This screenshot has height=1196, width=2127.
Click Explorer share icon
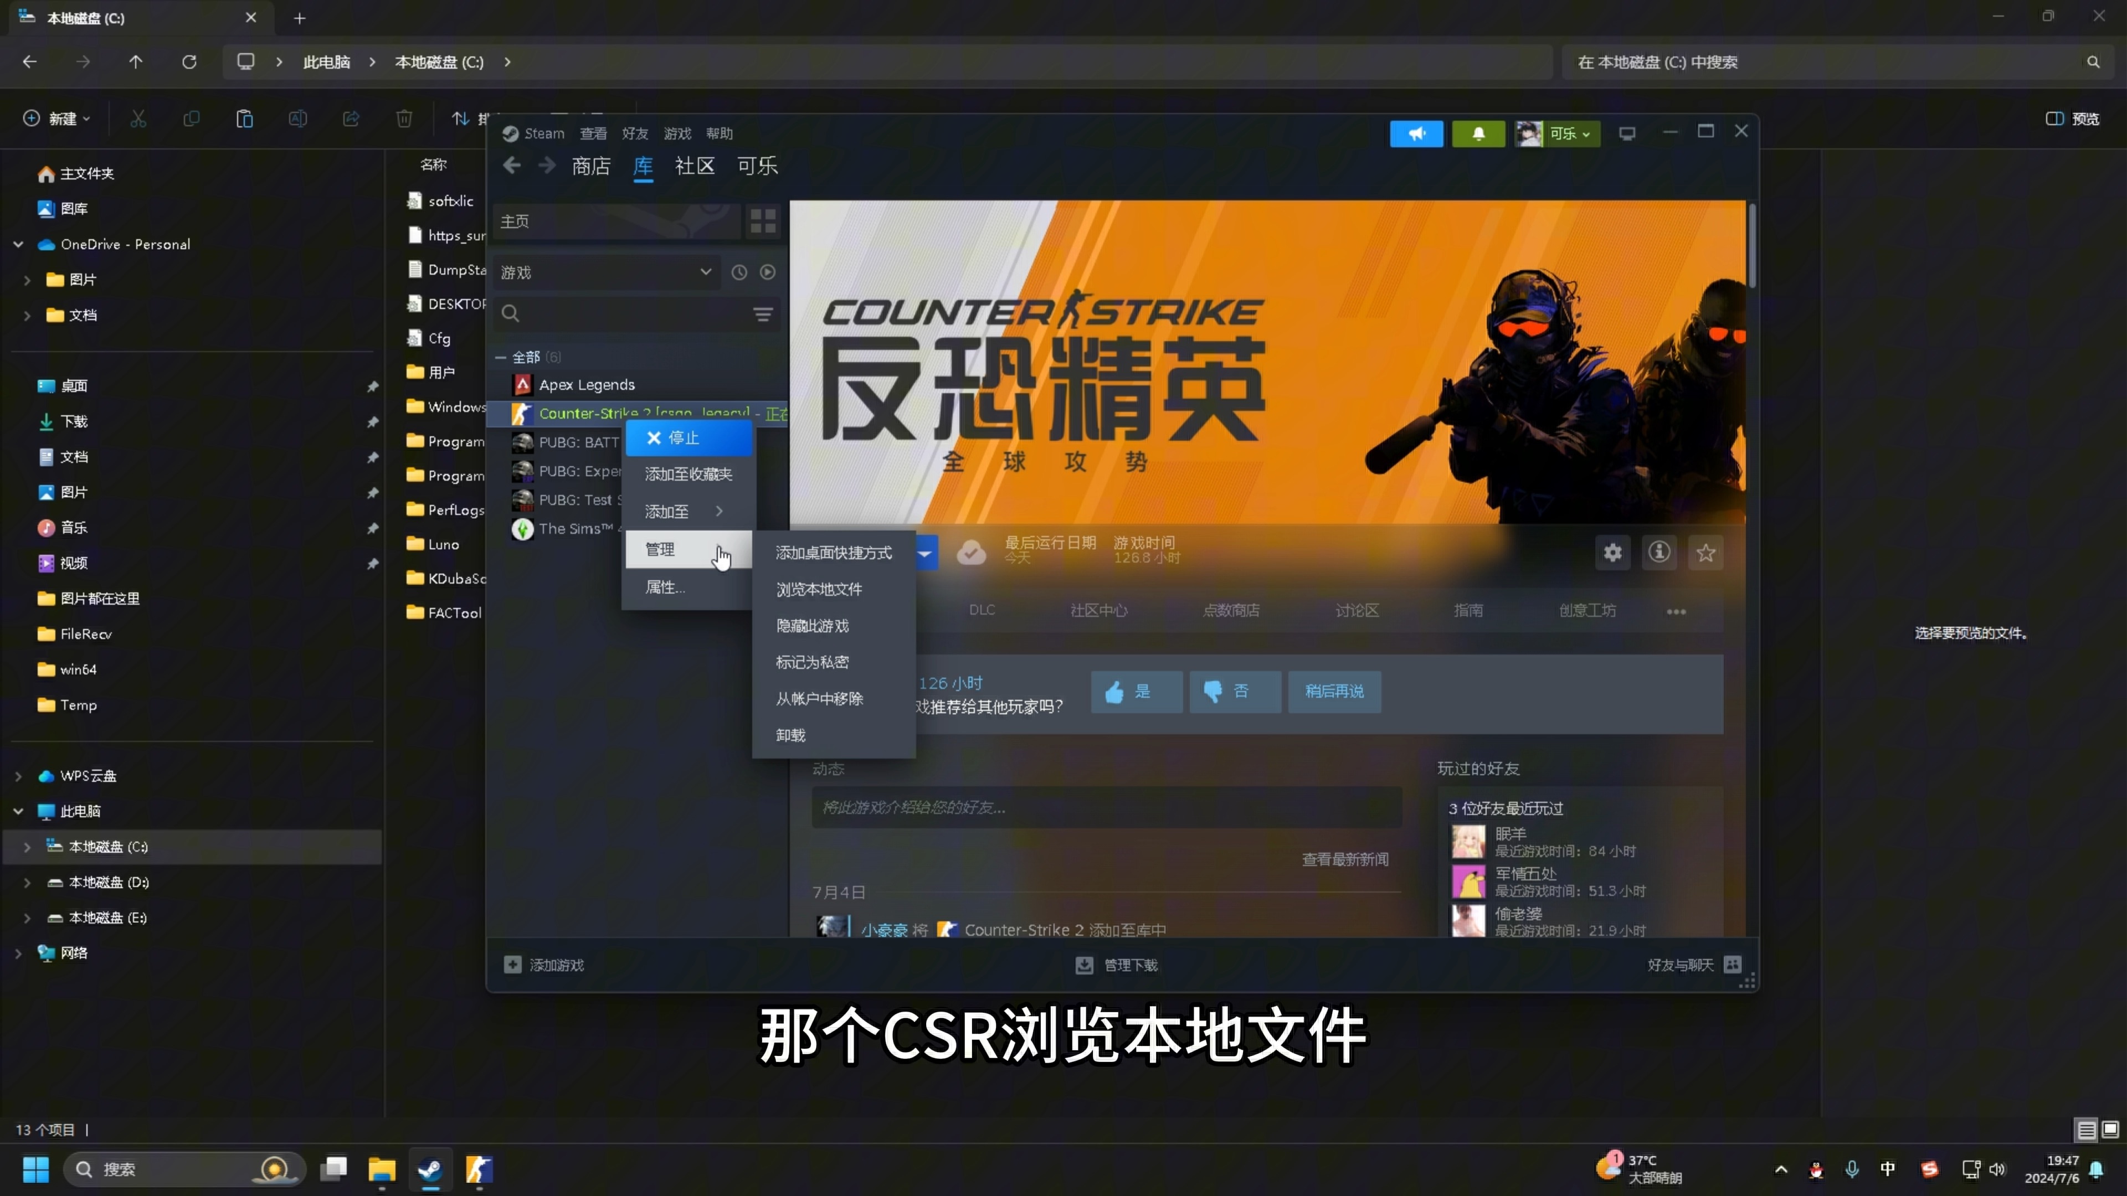click(x=351, y=119)
